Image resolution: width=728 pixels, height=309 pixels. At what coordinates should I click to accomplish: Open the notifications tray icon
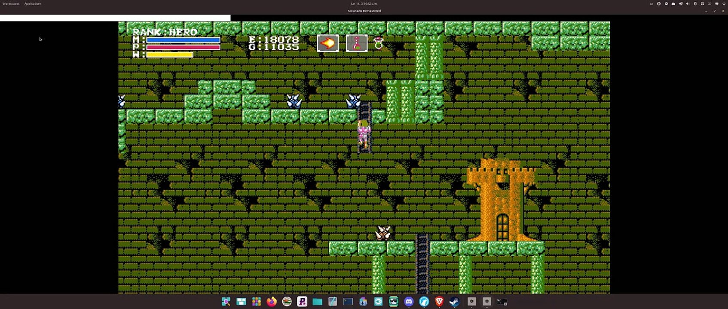[x=717, y=3]
